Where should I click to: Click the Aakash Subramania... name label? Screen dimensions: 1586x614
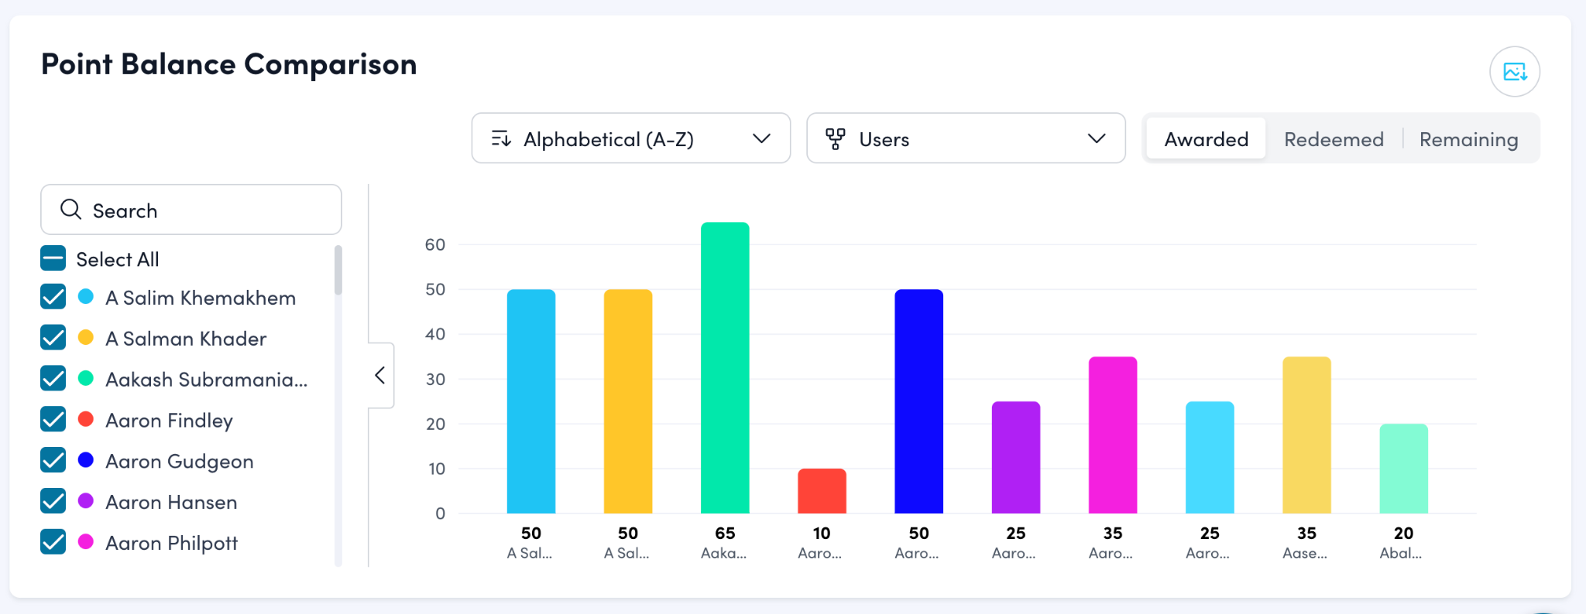[x=206, y=379]
